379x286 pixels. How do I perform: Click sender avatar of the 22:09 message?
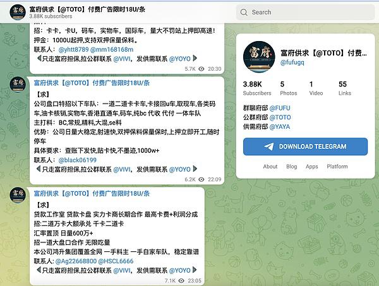click(x=18, y=85)
